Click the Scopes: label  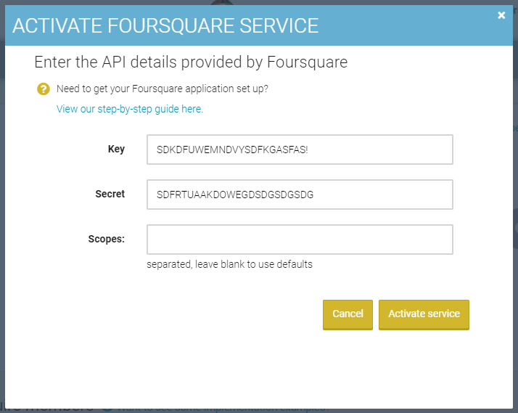click(x=107, y=239)
